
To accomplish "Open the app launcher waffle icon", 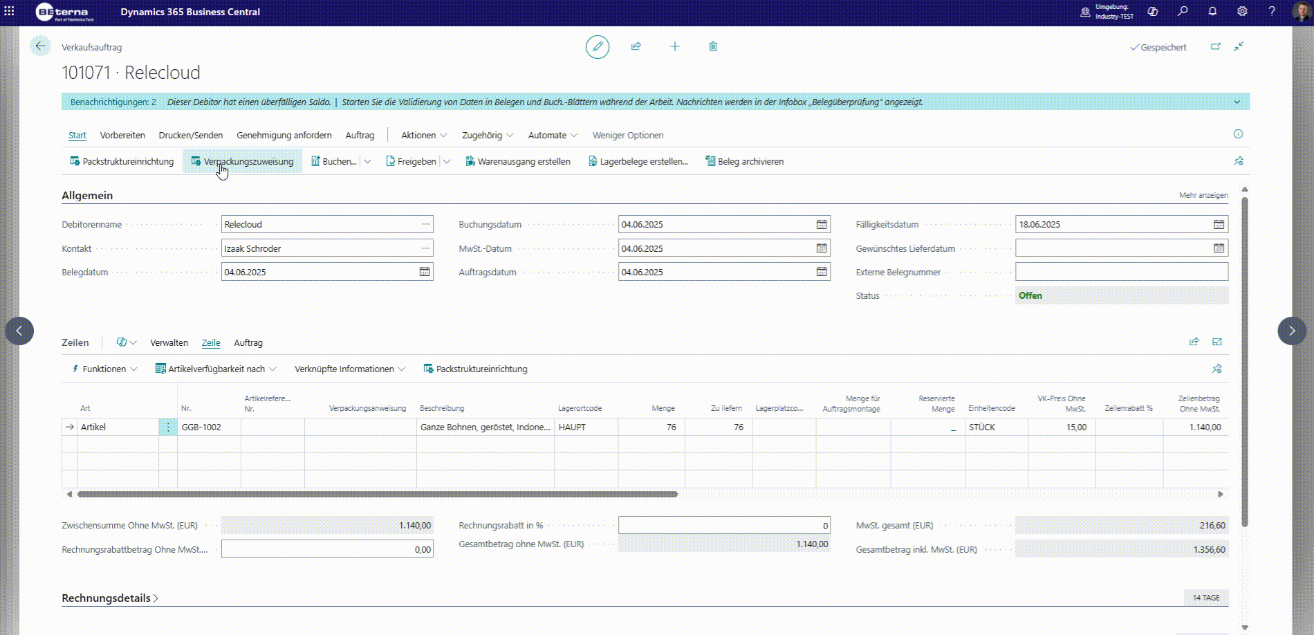I will tap(9, 11).
